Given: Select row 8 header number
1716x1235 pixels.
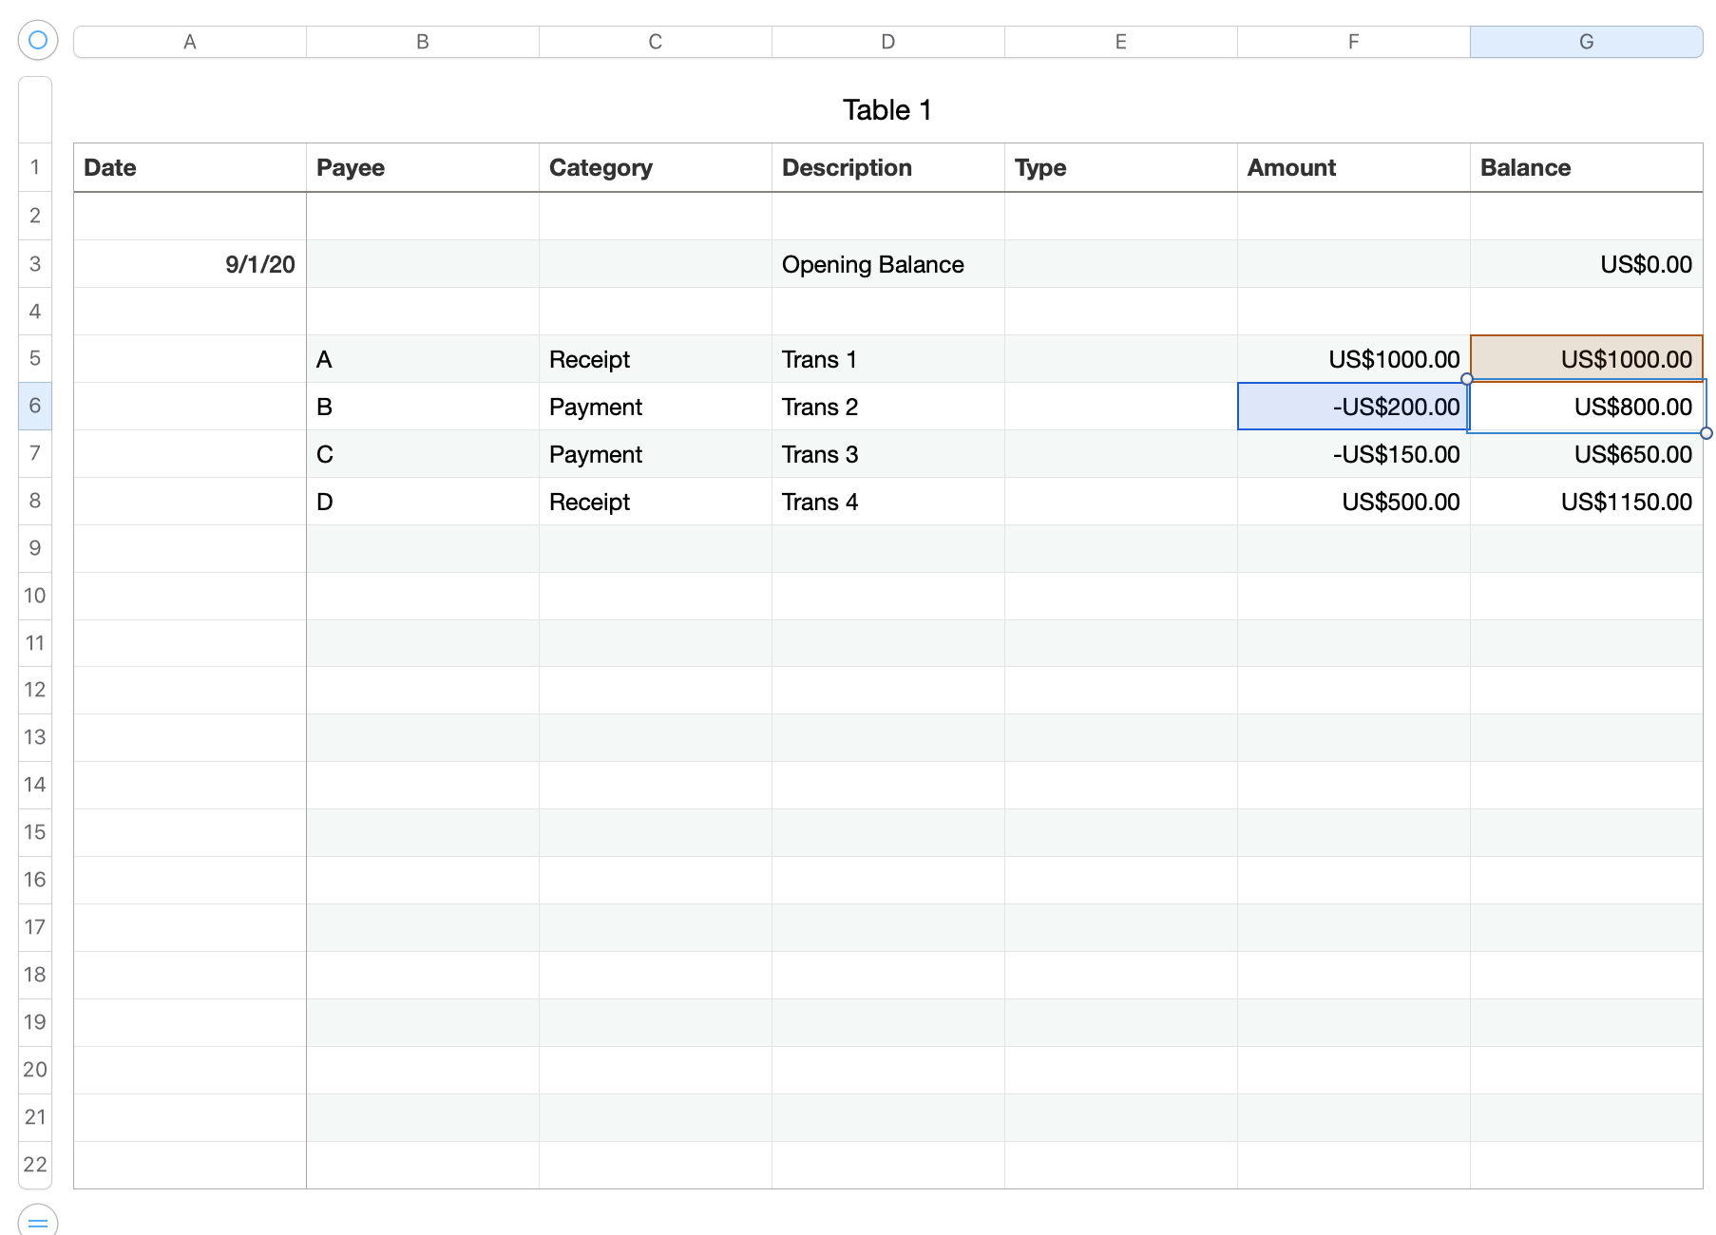Looking at the screenshot, I should (35, 502).
